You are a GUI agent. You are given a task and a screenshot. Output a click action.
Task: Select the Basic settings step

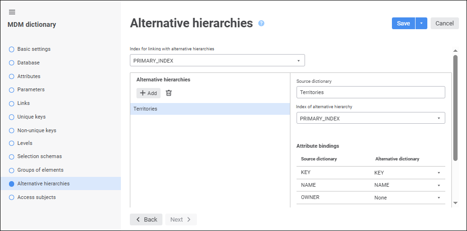click(34, 49)
